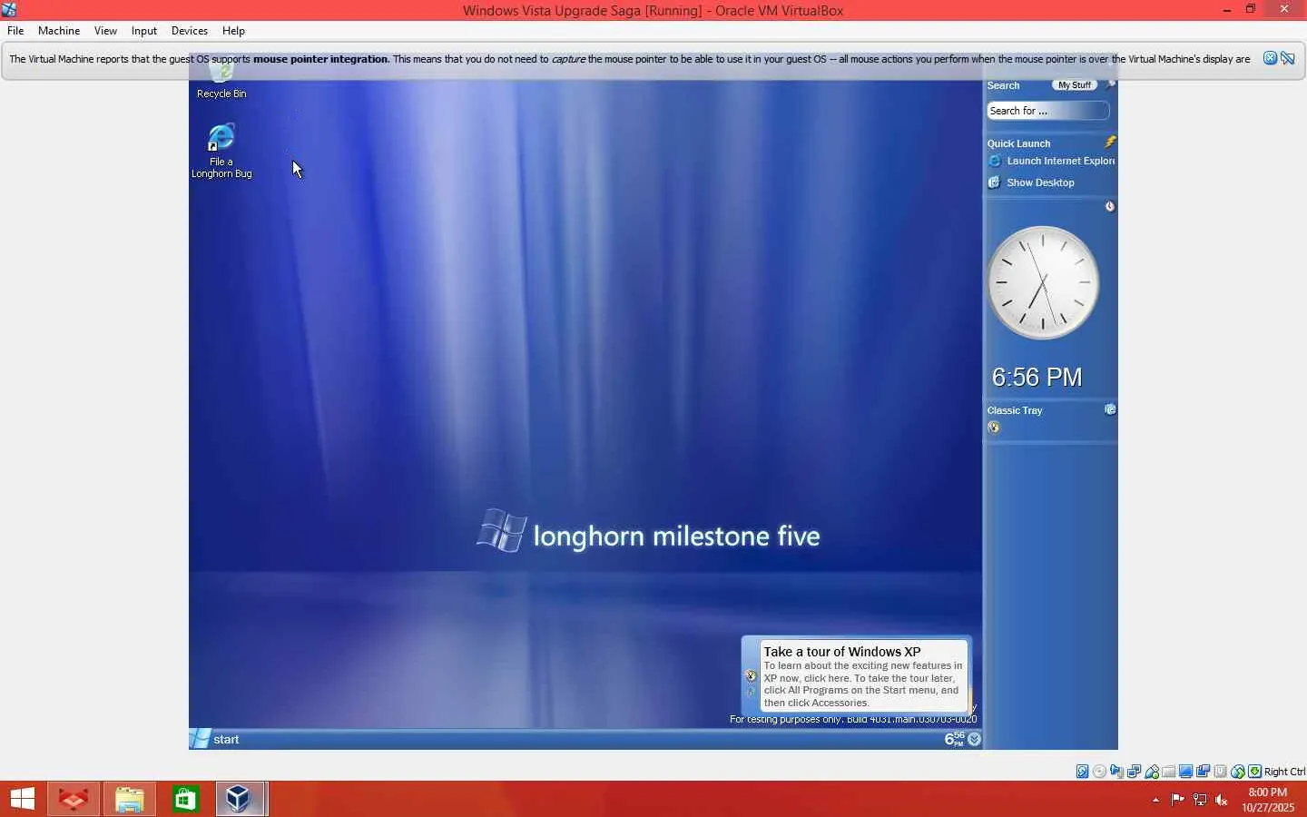The height and width of the screenshot is (817, 1307).
Task: Click the network adapter status icon
Action: tap(1135, 772)
